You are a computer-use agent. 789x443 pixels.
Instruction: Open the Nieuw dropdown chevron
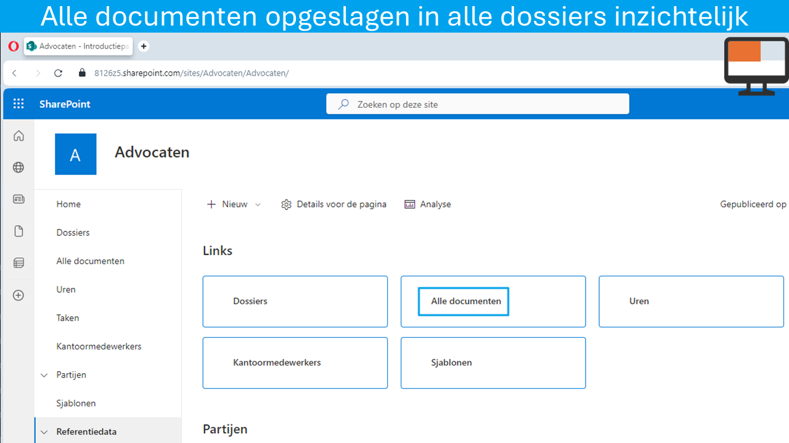[258, 204]
